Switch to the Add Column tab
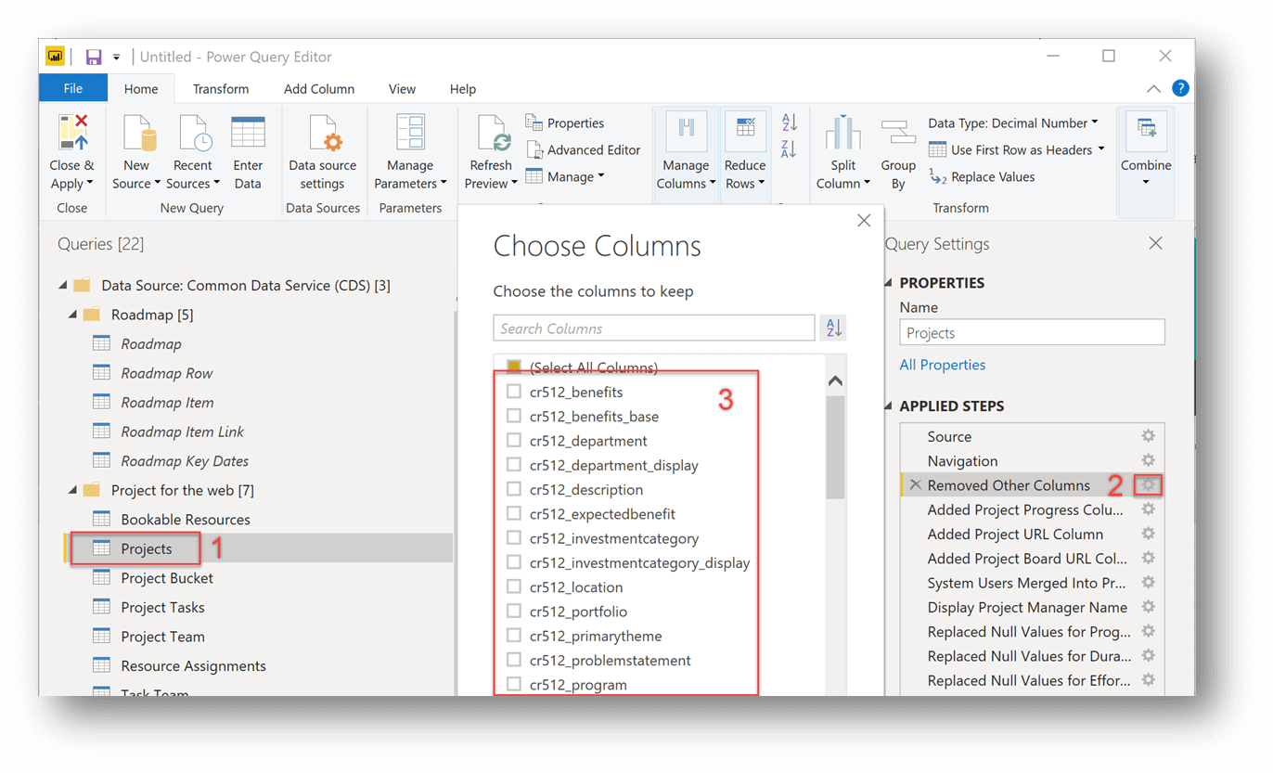Image resolution: width=1273 pixels, height=773 pixels. tap(319, 89)
